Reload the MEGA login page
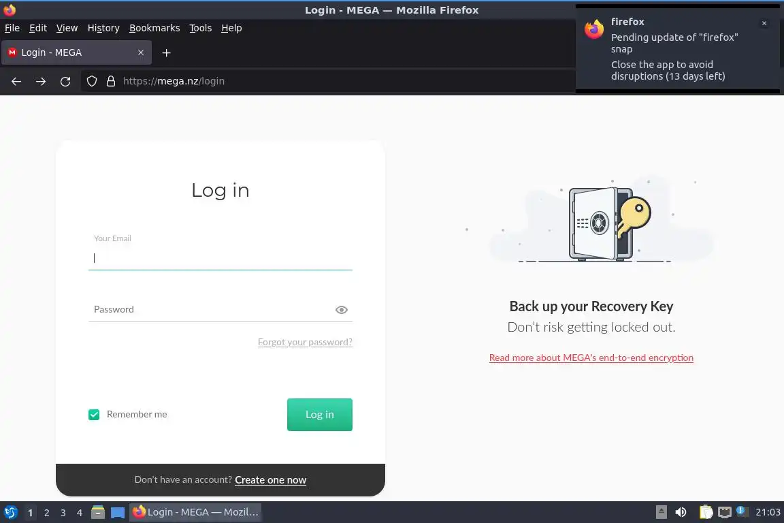Screen dimensions: 784x523 (x=65, y=81)
